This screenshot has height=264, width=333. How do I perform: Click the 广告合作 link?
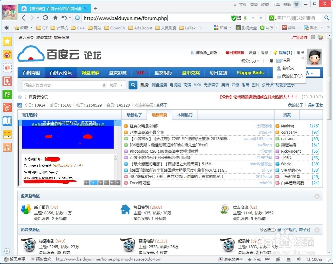300,37
